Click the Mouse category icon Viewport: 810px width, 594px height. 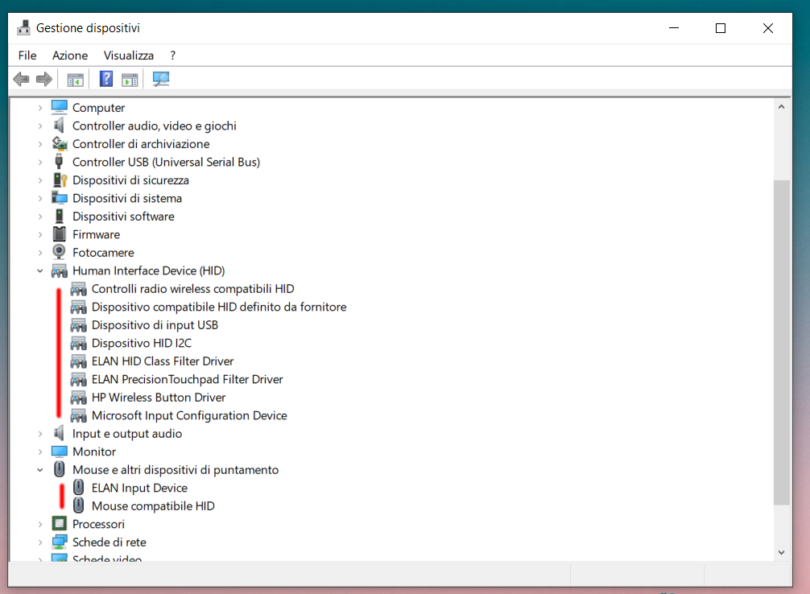pyautogui.click(x=60, y=469)
